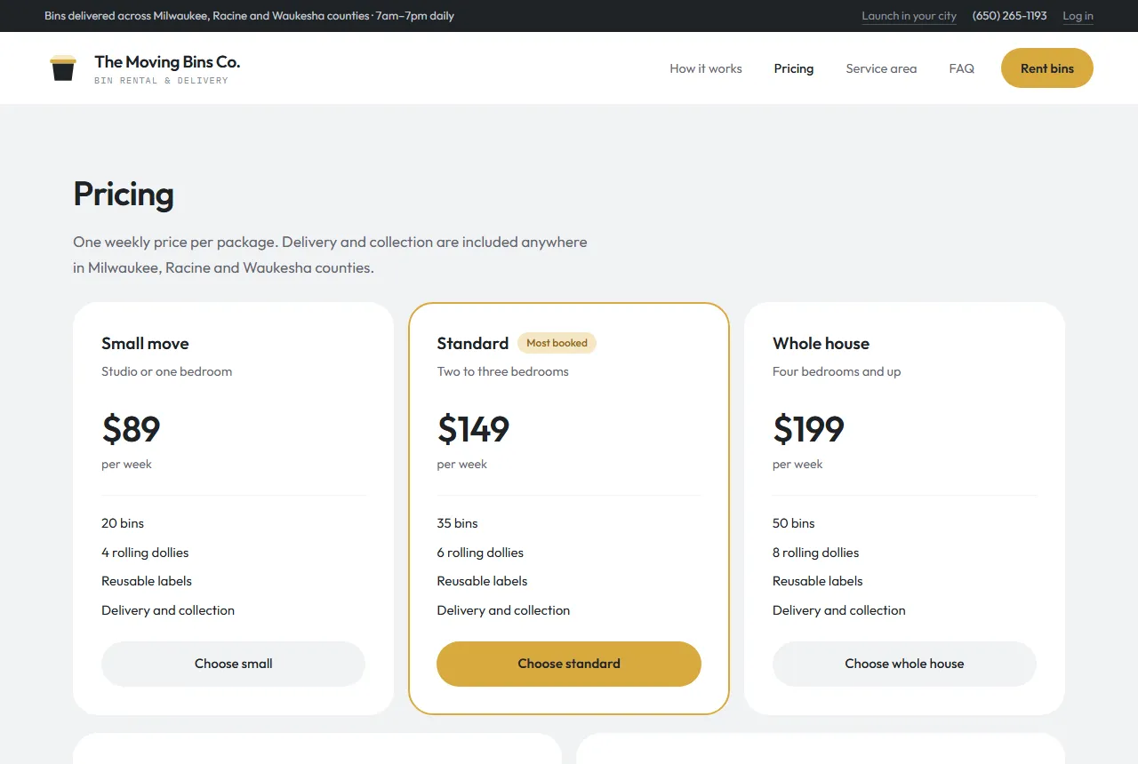Click the 50 bins feature line

(x=794, y=523)
